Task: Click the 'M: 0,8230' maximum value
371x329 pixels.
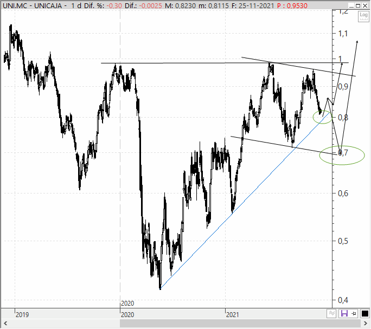Action: (x=180, y=5)
